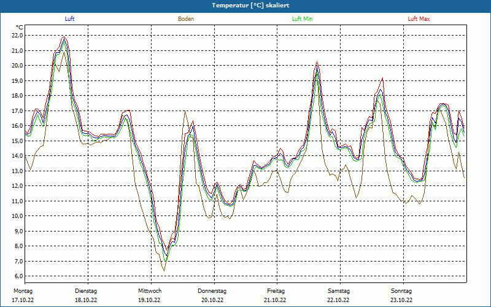This screenshot has height=307, width=491.
Task: Click the '6,0' y-axis value
Action: [x=19, y=276]
